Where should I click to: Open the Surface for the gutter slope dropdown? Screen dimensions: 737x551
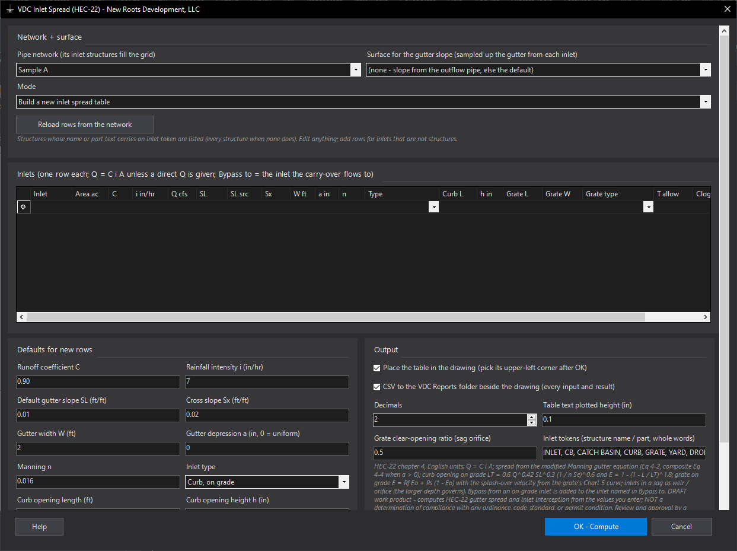pyautogui.click(x=706, y=70)
